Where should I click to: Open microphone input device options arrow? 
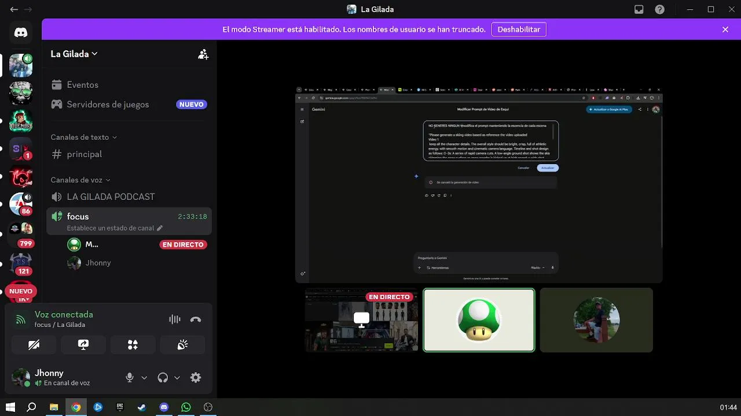tap(144, 378)
